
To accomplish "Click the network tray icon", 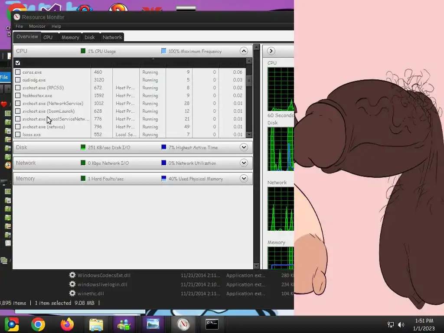I will tap(391, 324).
